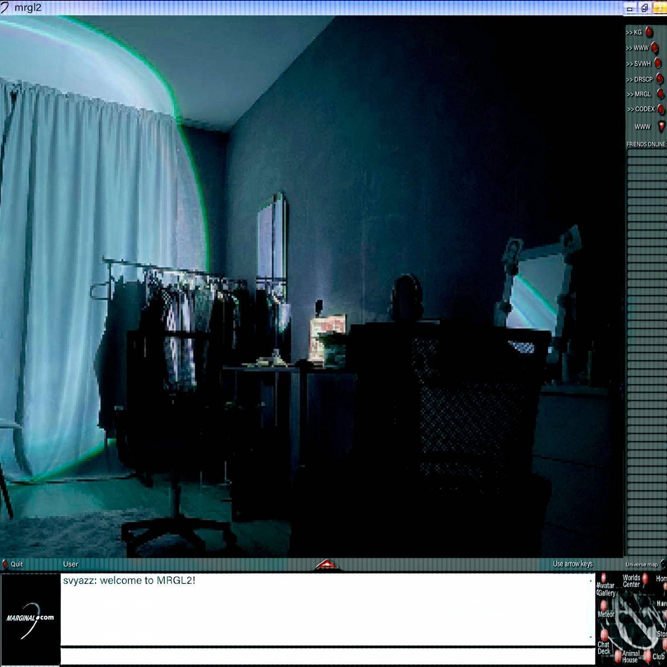Click the Avatar Gallery map pin
Viewport: 667px width, 667px height.
(603, 578)
